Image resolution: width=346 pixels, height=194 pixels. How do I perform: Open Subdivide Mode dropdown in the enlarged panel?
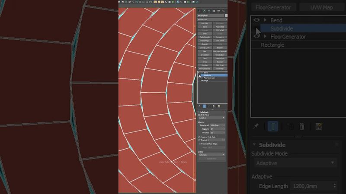296,163
